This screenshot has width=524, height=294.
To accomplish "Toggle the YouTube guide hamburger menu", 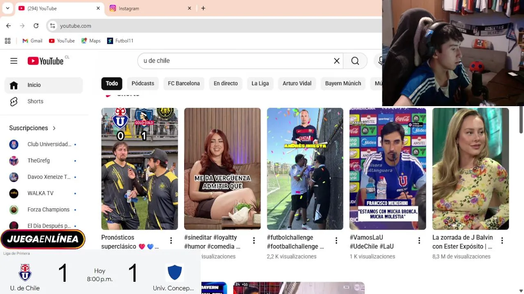I will tap(14, 61).
